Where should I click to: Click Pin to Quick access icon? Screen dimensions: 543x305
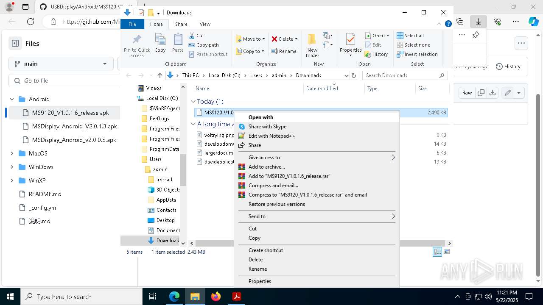pyautogui.click(x=137, y=45)
